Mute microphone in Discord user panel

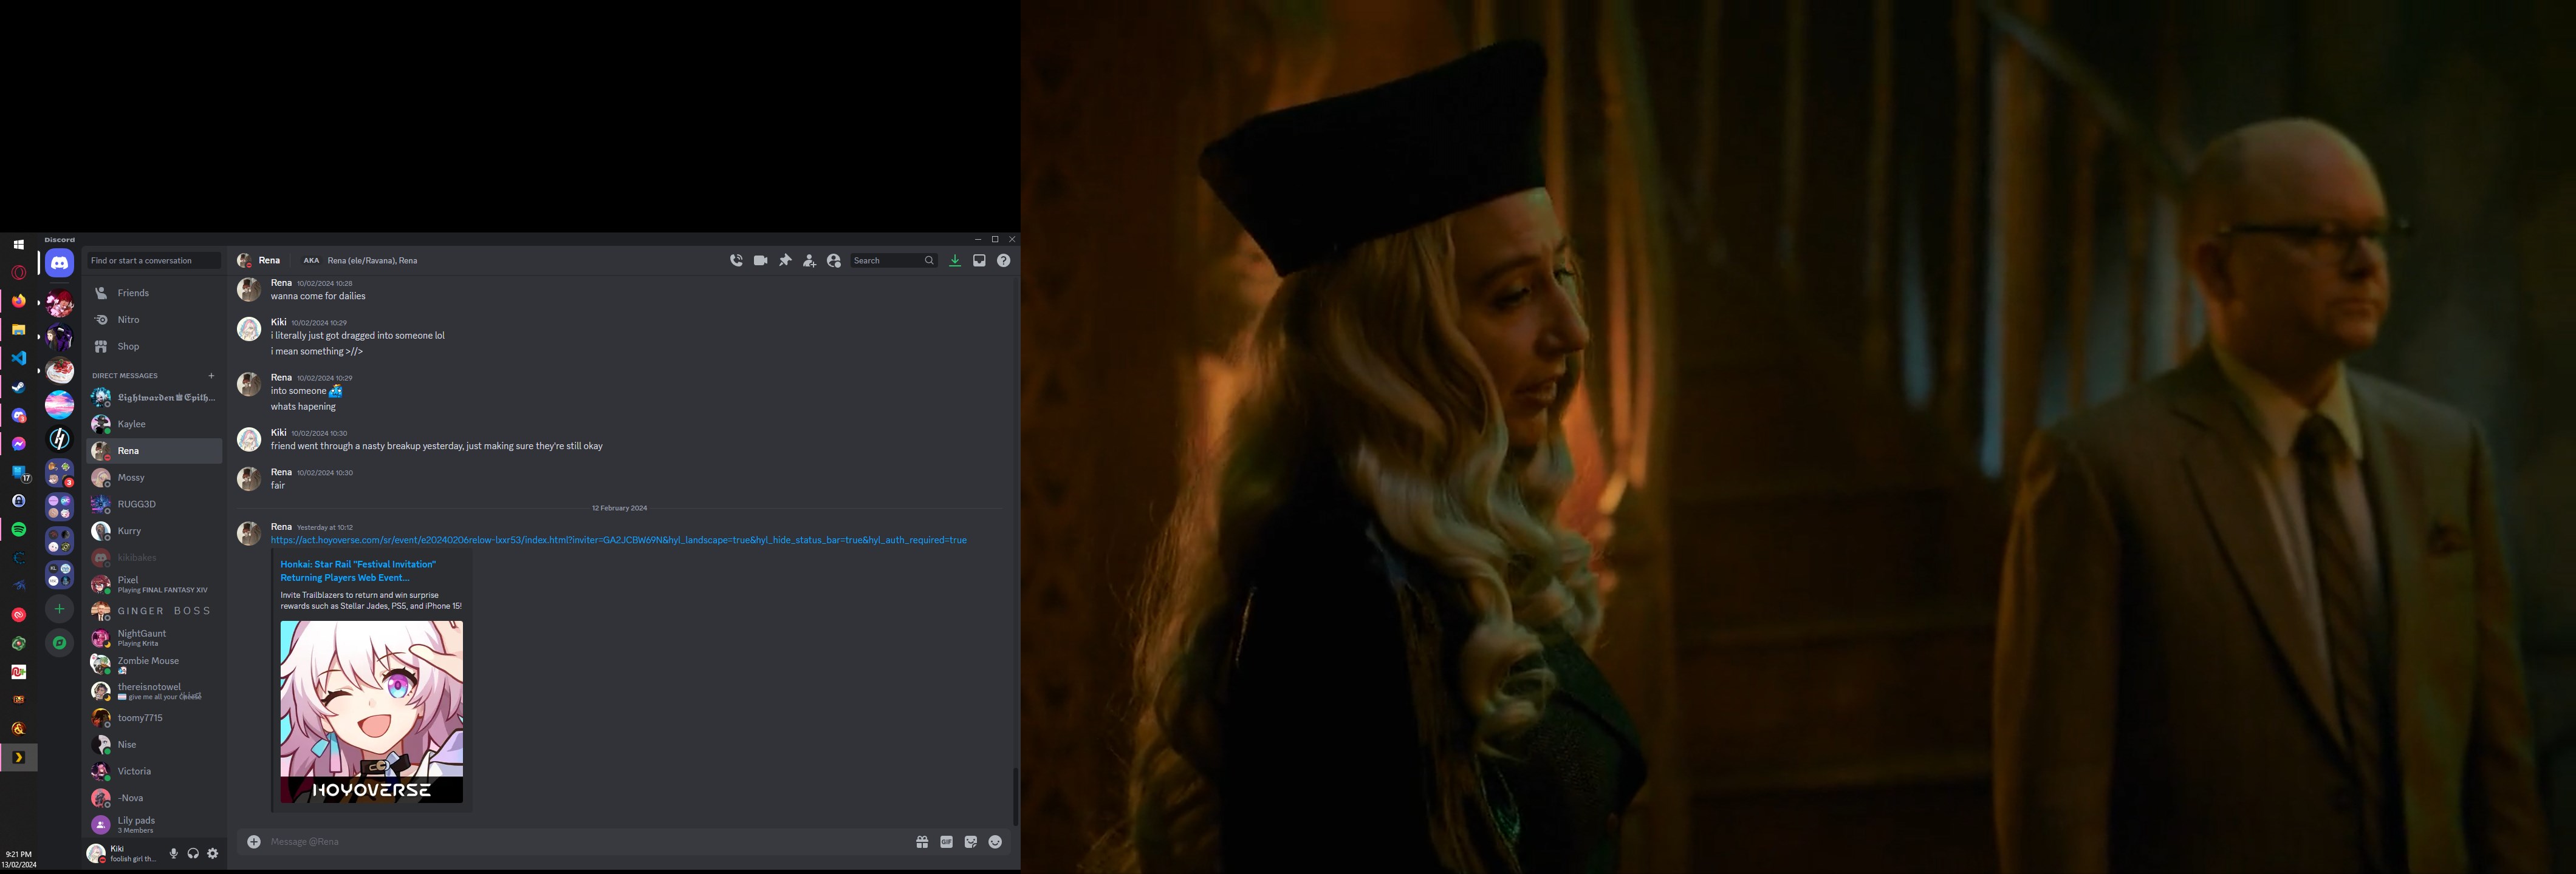(173, 854)
